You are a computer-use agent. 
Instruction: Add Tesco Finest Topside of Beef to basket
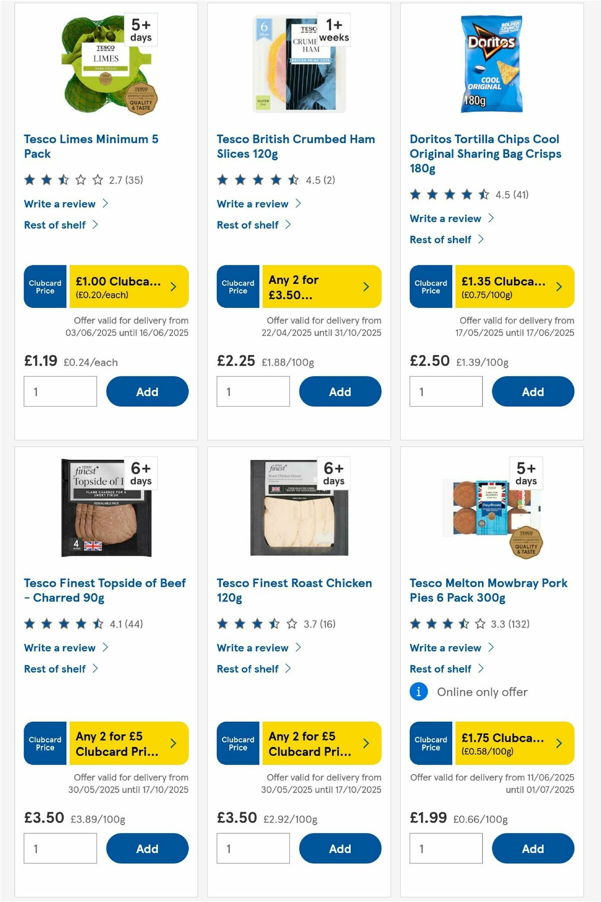click(147, 848)
